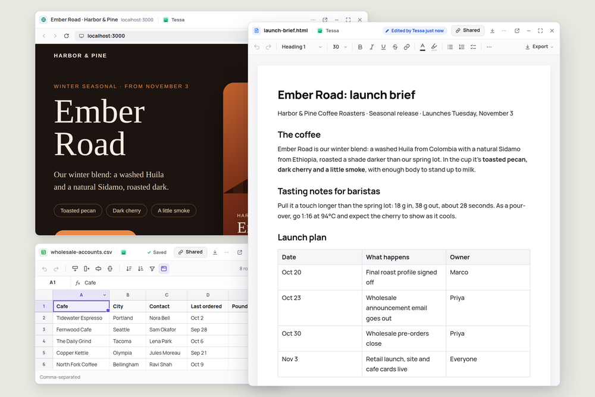Click the localhost:3000 address bar
The width and height of the screenshot is (595, 397).
162,36
